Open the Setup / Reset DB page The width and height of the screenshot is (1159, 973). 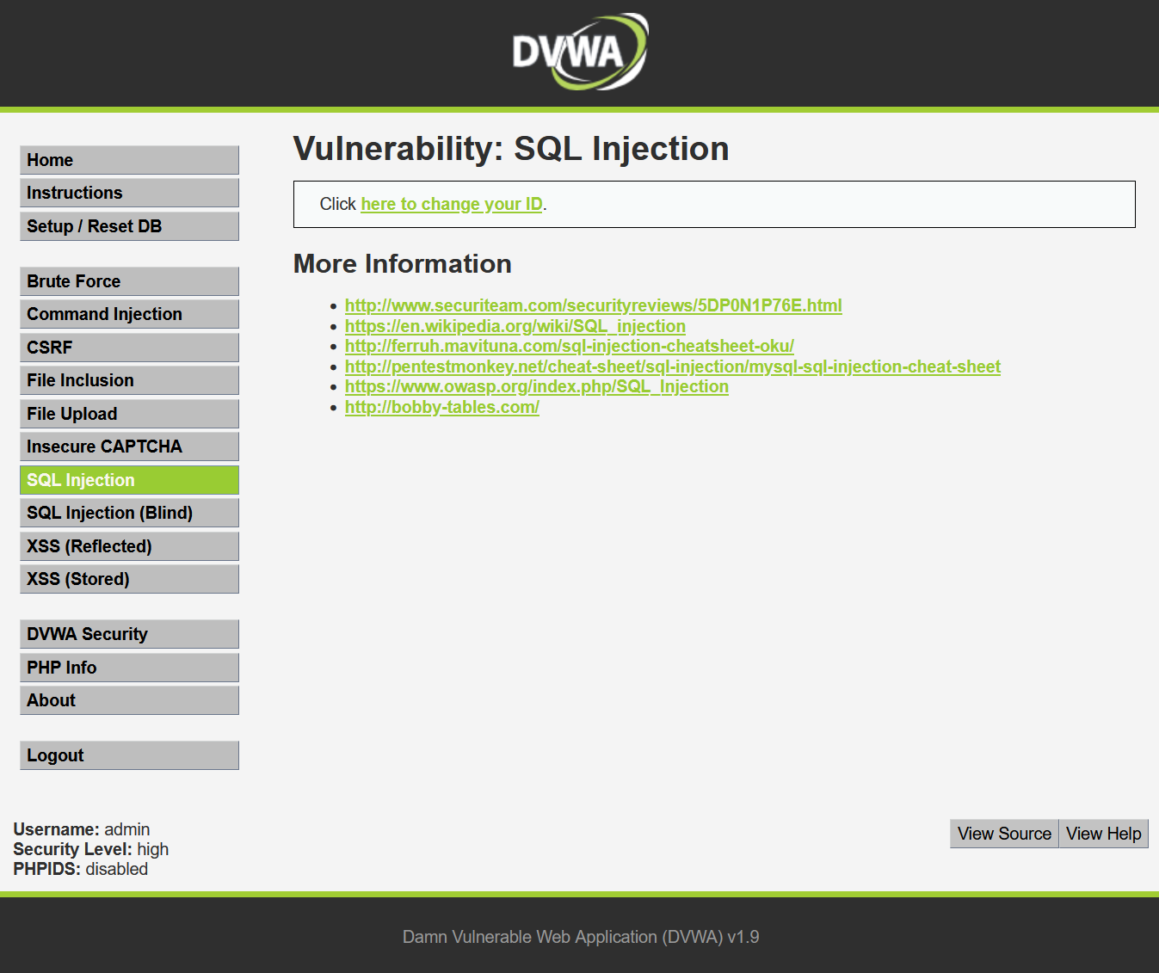(128, 225)
